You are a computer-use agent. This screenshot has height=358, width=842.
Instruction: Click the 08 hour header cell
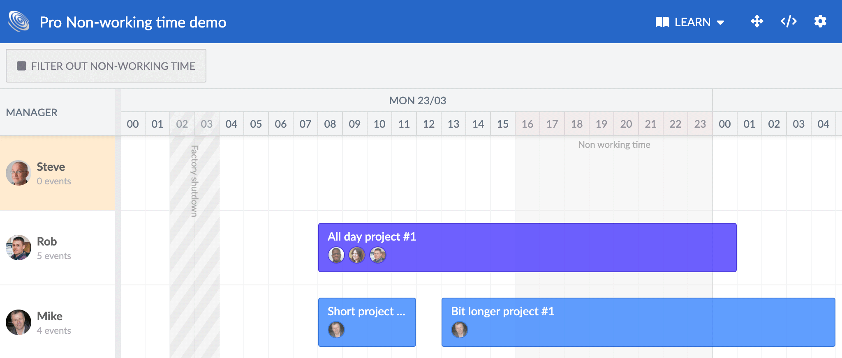point(330,124)
